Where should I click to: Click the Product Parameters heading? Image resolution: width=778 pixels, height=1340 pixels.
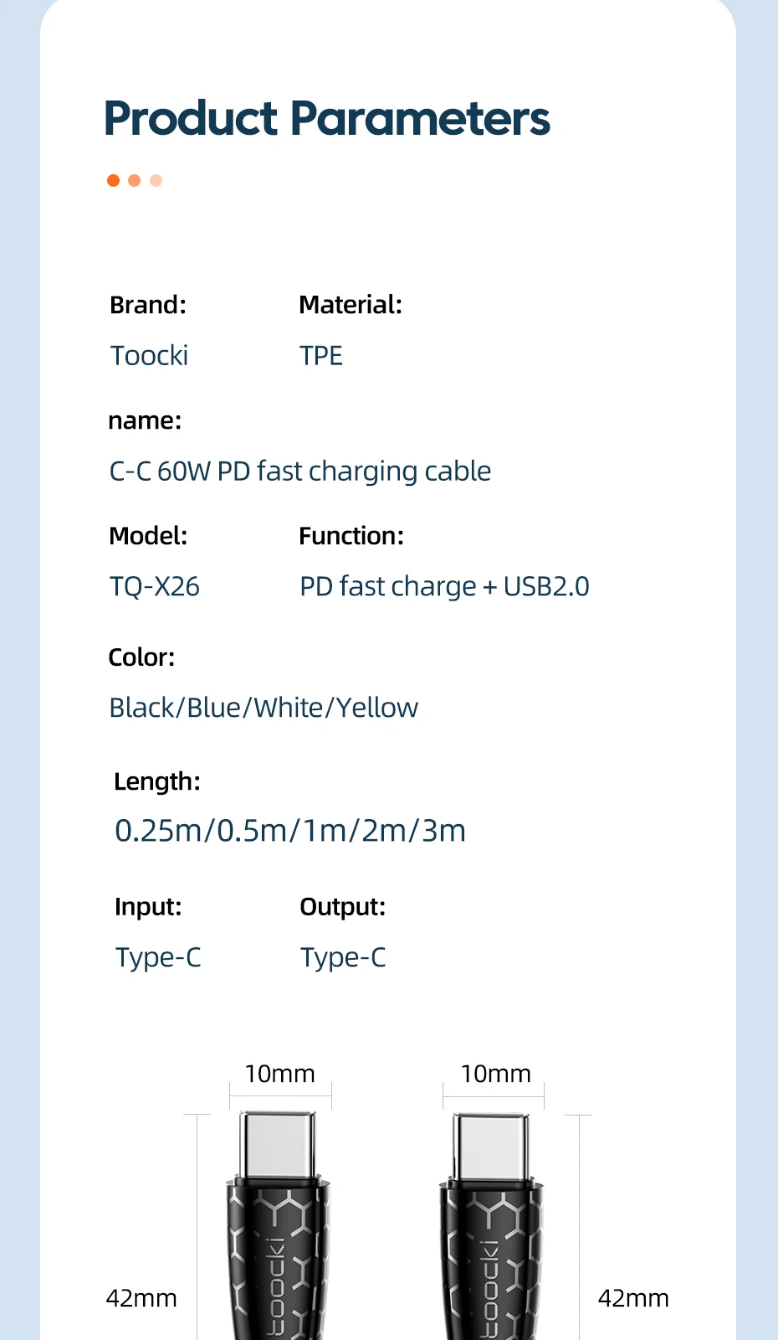click(x=326, y=118)
